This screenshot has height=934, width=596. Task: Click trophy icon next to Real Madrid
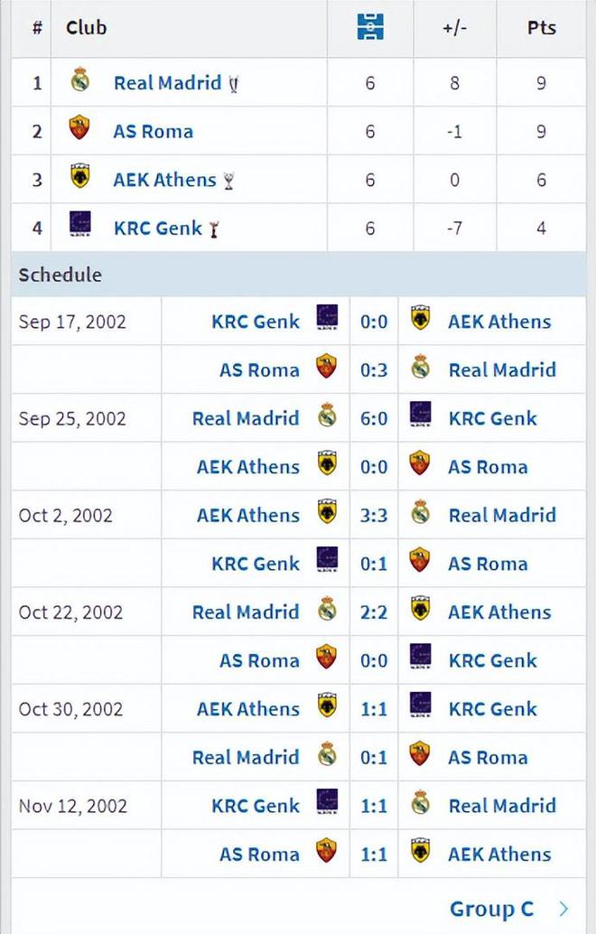pyautogui.click(x=234, y=85)
